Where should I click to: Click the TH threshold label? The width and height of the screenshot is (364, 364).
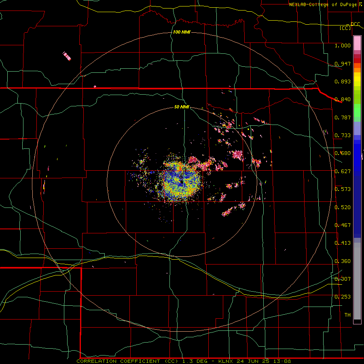tap(347, 315)
